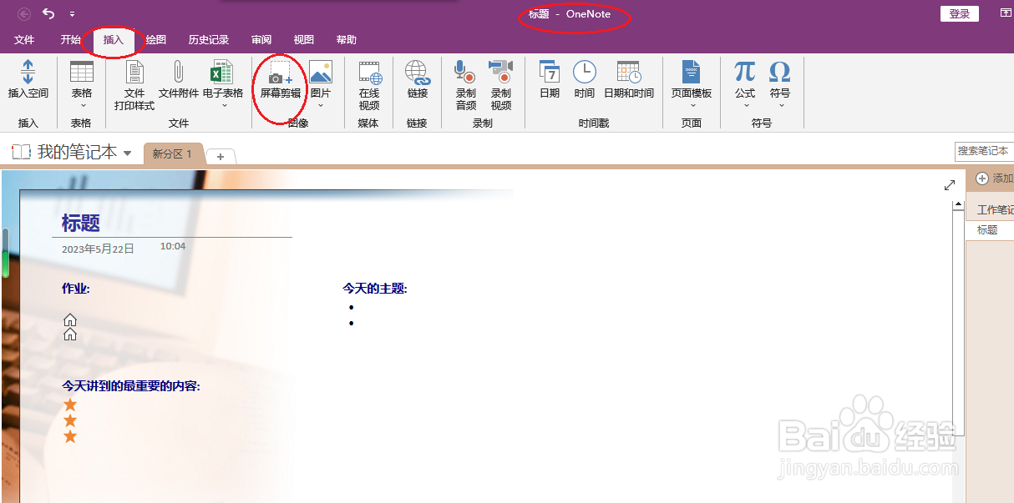Switch to the 绘图 tab
Image resolution: width=1014 pixels, height=503 pixels.
(156, 40)
